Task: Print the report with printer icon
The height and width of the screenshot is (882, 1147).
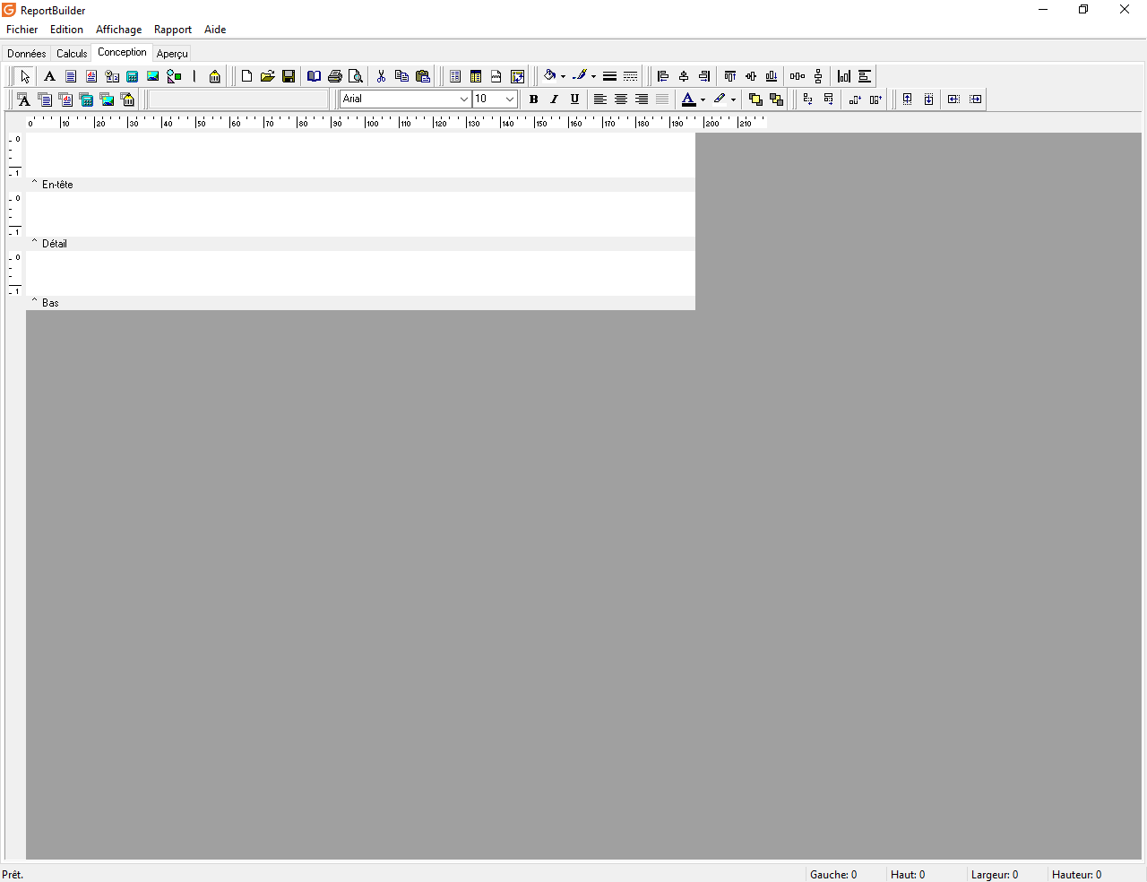Action: tap(334, 76)
